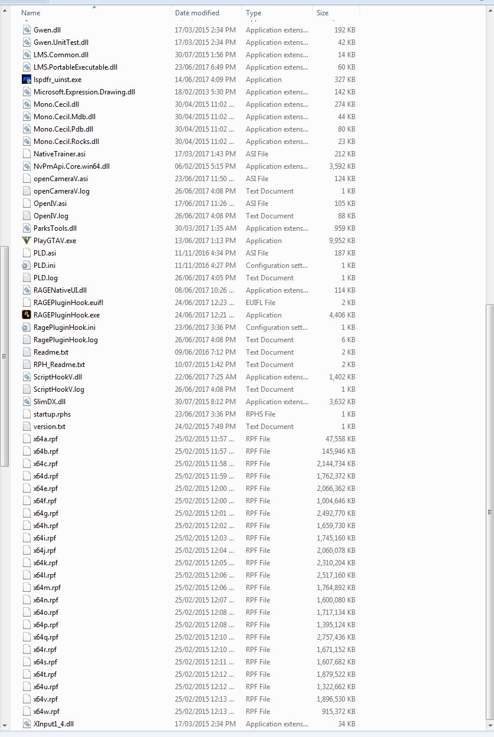Click the ParksTools.dll file icon

(x=26, y=228)
